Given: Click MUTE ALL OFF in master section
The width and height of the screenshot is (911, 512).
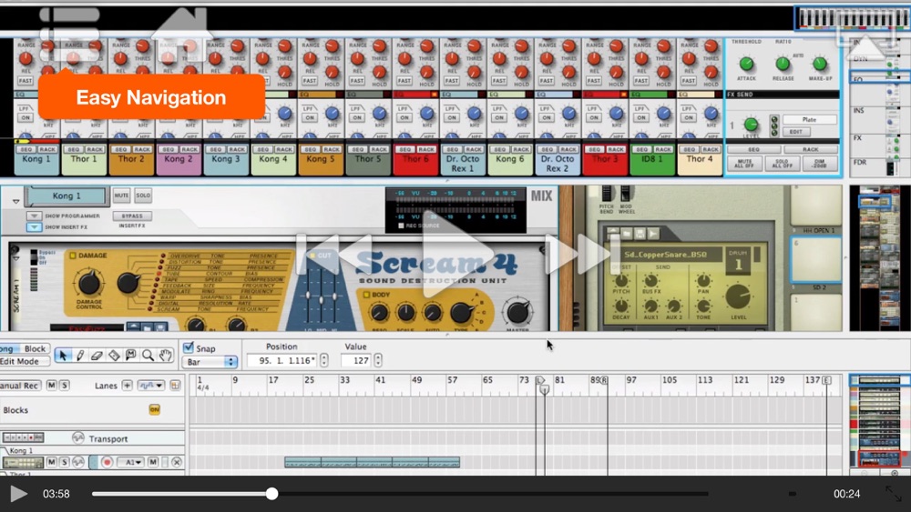Looking at the screenshot, I should coord(744,164).
